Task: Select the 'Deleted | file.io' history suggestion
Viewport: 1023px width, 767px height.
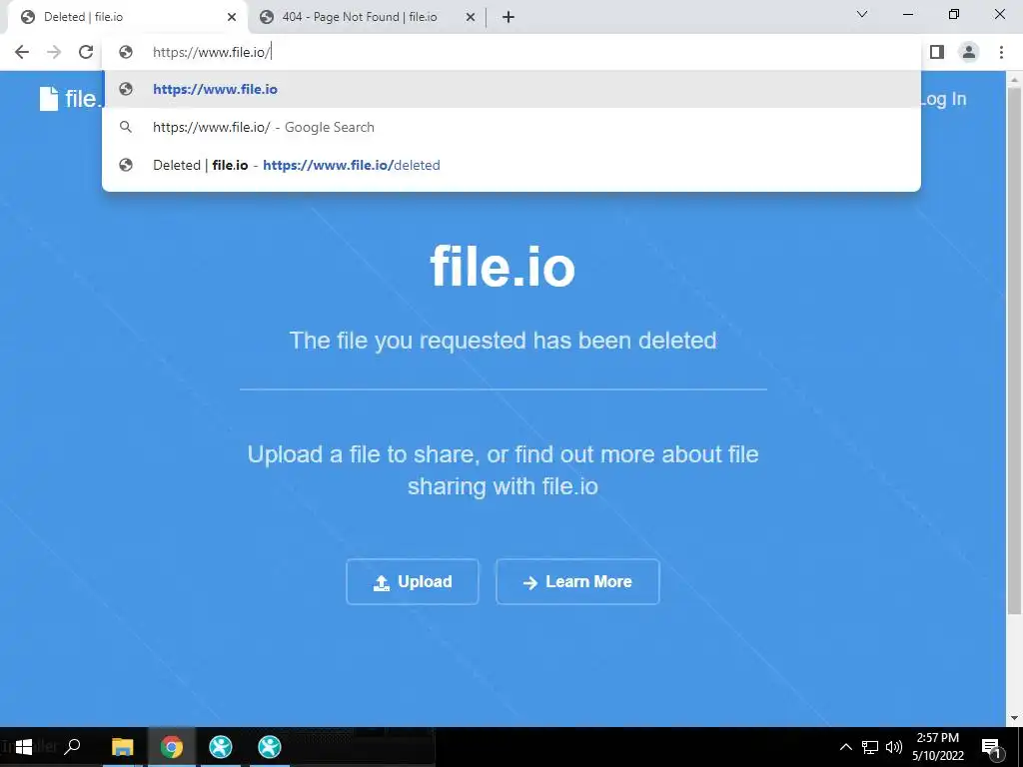Action: pyautogui.click(x=511, y=165)
